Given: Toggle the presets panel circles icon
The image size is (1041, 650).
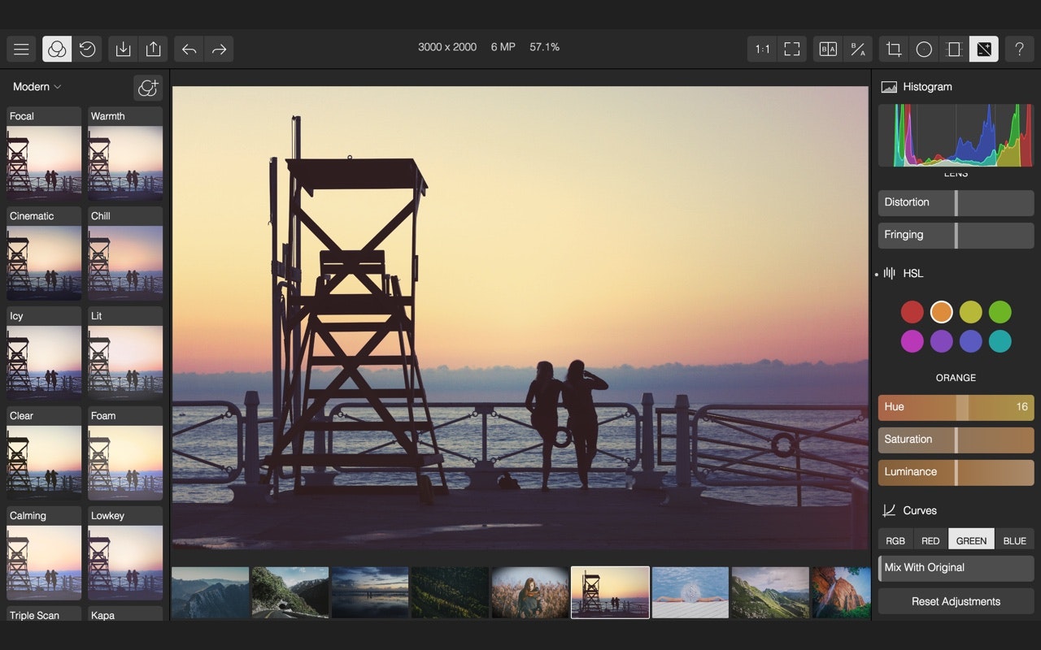Looking at the screenshot, I should 57,50.
